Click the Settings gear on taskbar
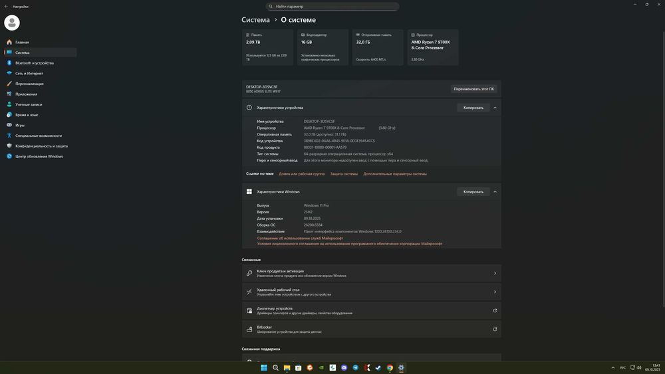Viewport: 665px width, 374px height. click(x=401, y=367)
